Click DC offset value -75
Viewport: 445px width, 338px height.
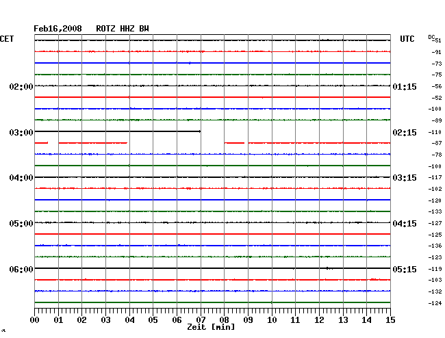tap(437, 75)
